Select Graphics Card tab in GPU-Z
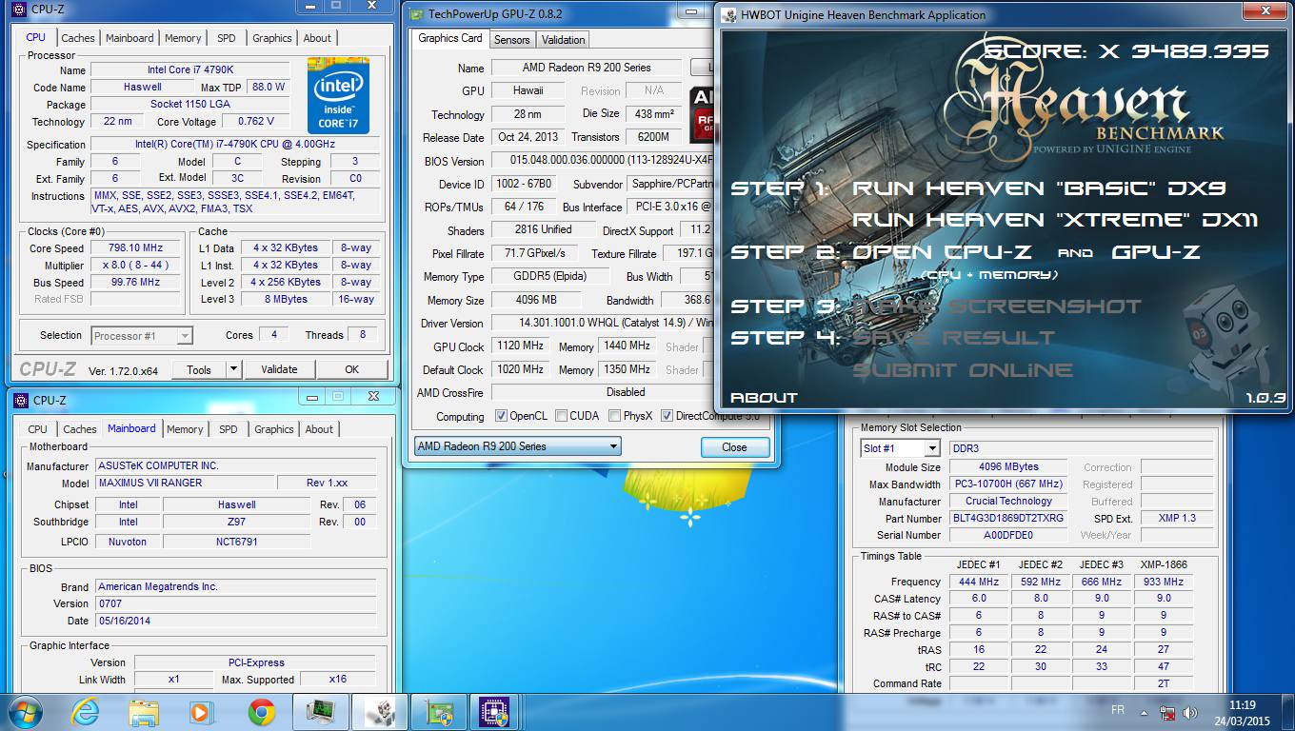 coord(450,38)
